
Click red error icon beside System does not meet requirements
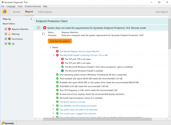point(45,28)
